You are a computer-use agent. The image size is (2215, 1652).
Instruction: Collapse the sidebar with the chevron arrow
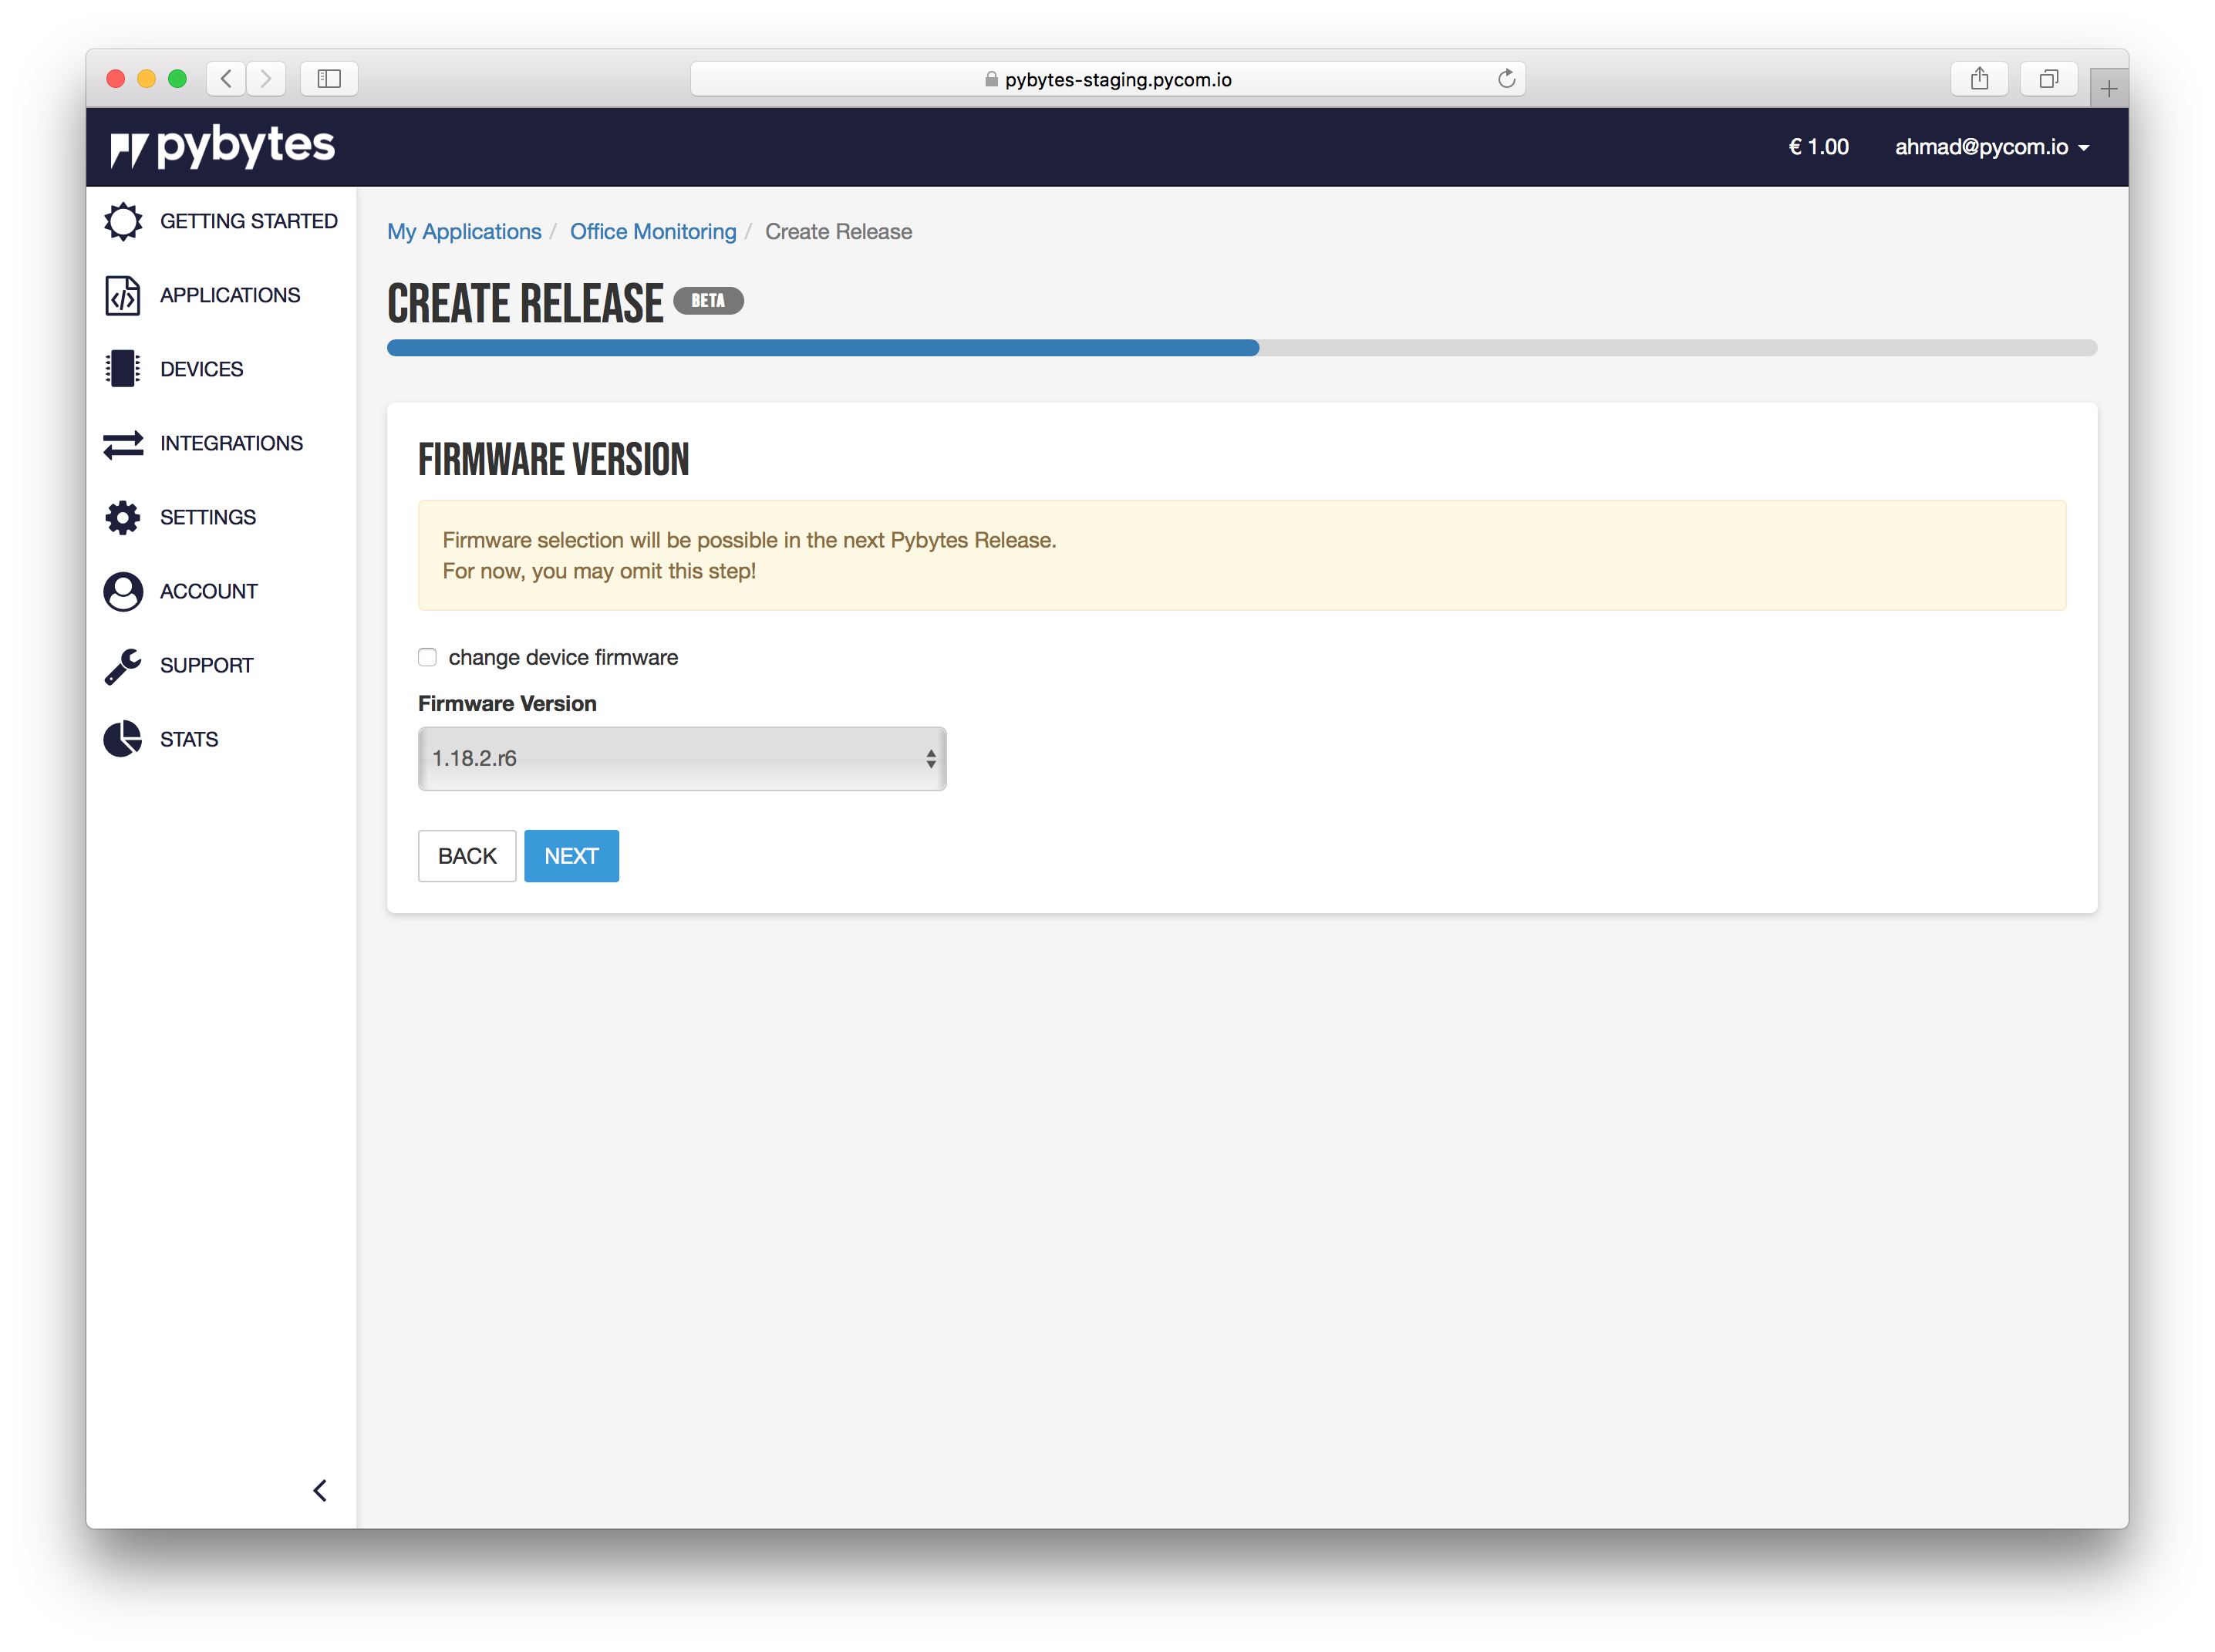pyautogui.click(x=320, y=1490)
